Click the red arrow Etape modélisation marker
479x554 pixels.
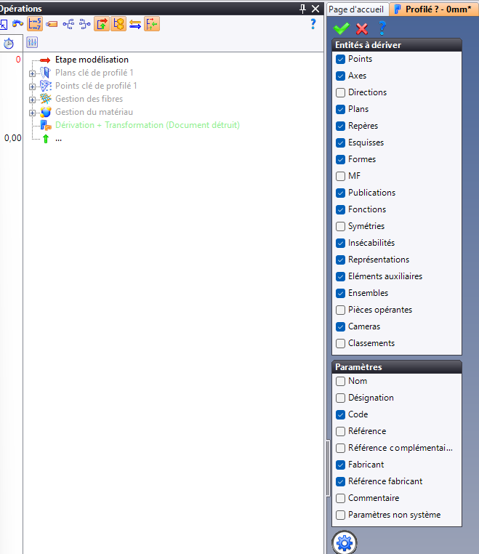click(x=45, y=60)
